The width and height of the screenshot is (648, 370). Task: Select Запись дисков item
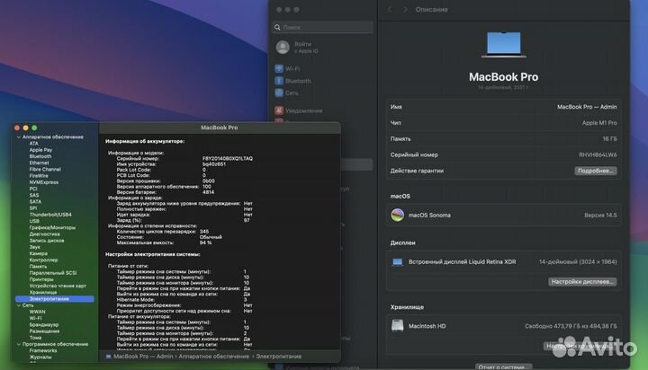click(47, 241)
